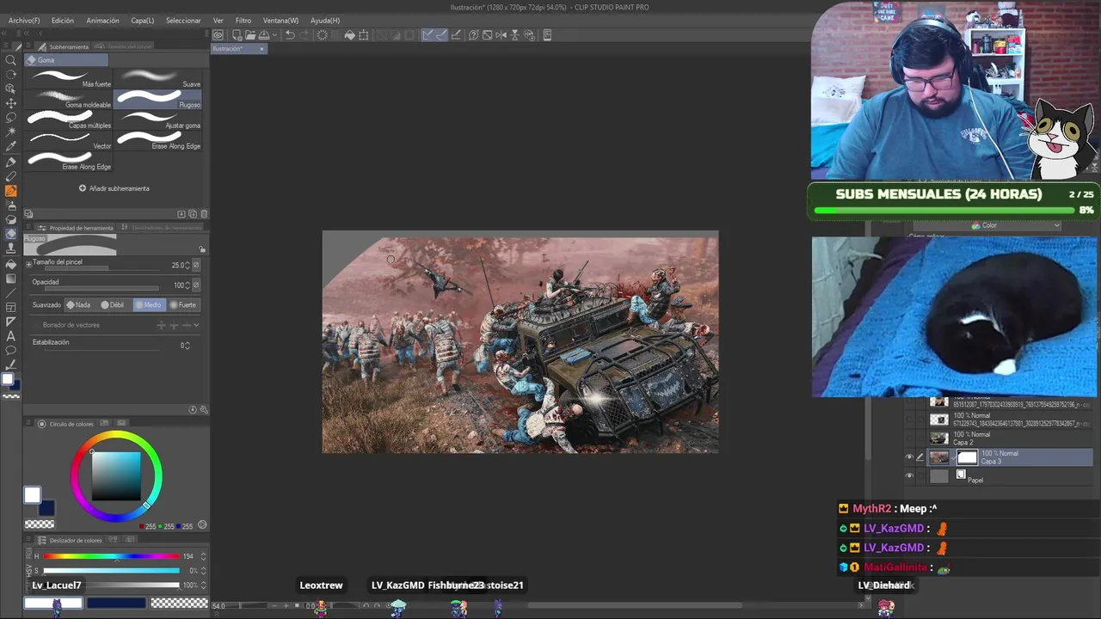Choose the Más fuerte eraser sub tool
Screen dimensions: 1101x619
[69, 79]
